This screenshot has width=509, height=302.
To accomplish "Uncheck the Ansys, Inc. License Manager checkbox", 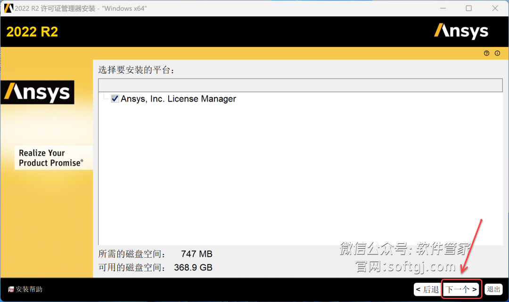I will 115,98.
